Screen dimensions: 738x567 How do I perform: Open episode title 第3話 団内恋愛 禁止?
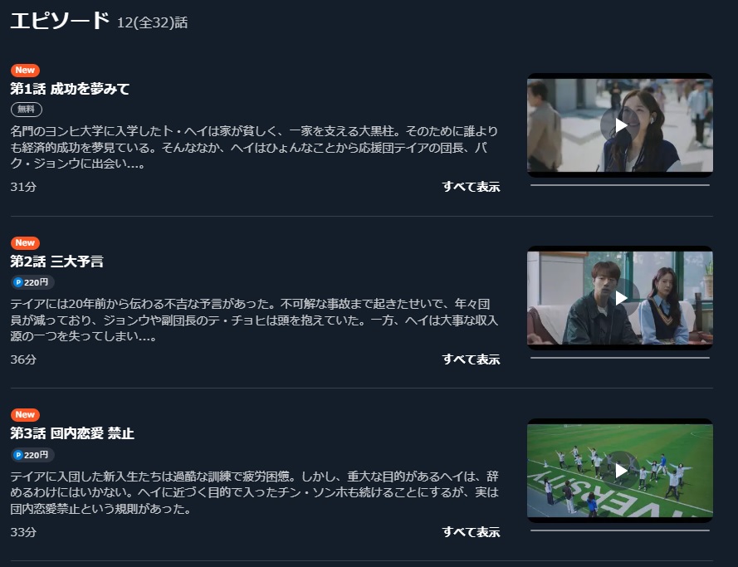coord(72,433)
